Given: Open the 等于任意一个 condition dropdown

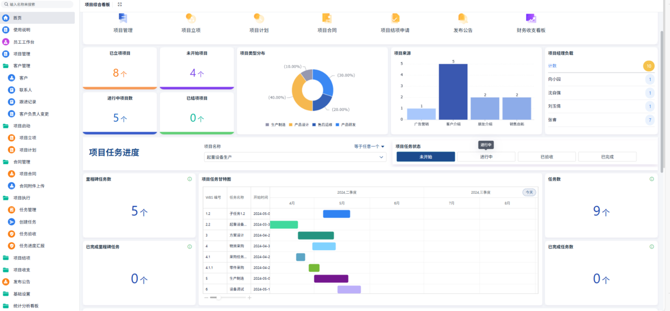Looking at the screenshot, I should point(369,146).
